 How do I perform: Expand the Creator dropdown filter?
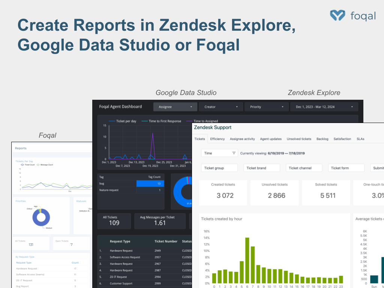221,107
